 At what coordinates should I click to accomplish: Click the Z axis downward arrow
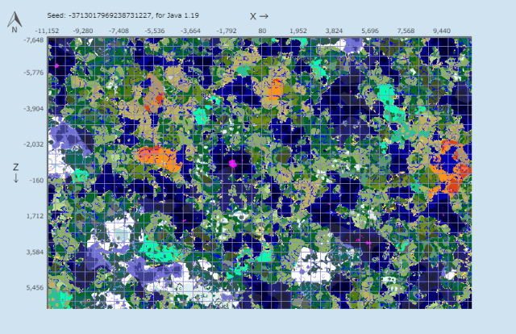coord(16,178)
